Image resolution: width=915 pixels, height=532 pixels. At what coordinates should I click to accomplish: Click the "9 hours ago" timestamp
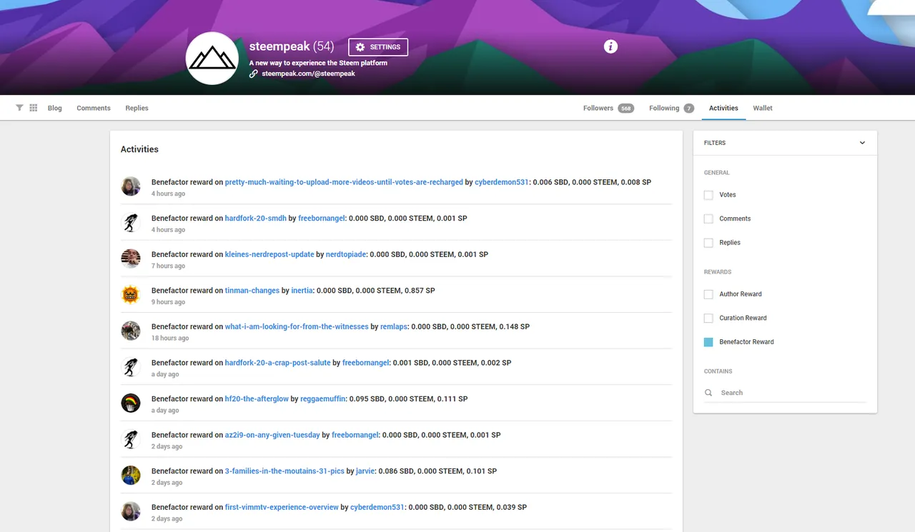(168, 302)
